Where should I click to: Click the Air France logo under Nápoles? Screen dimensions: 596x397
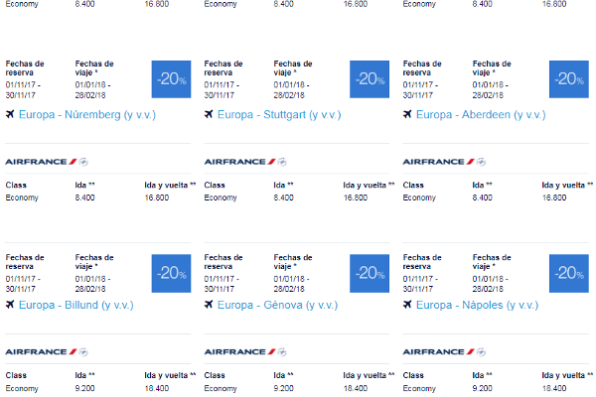pos(444,352)
